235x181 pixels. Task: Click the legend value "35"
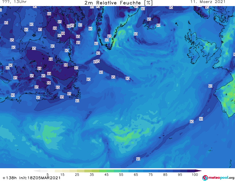[92, 175]
